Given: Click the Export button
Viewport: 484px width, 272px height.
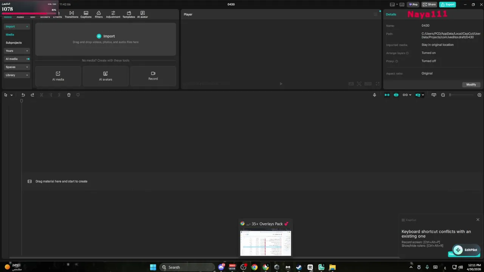Looking at the screenshot, I should (x=447, y=5).
